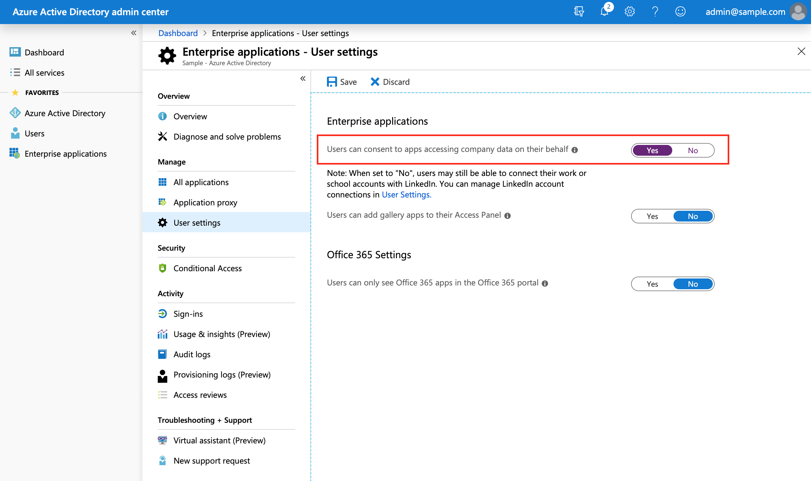The width and height of the screenshot is (811, 481).
Task: Open Audit logs in Activity section
Action: [192, 354]
